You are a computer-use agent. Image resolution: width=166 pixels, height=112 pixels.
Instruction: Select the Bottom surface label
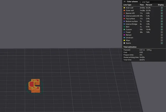tap(132, 21)
